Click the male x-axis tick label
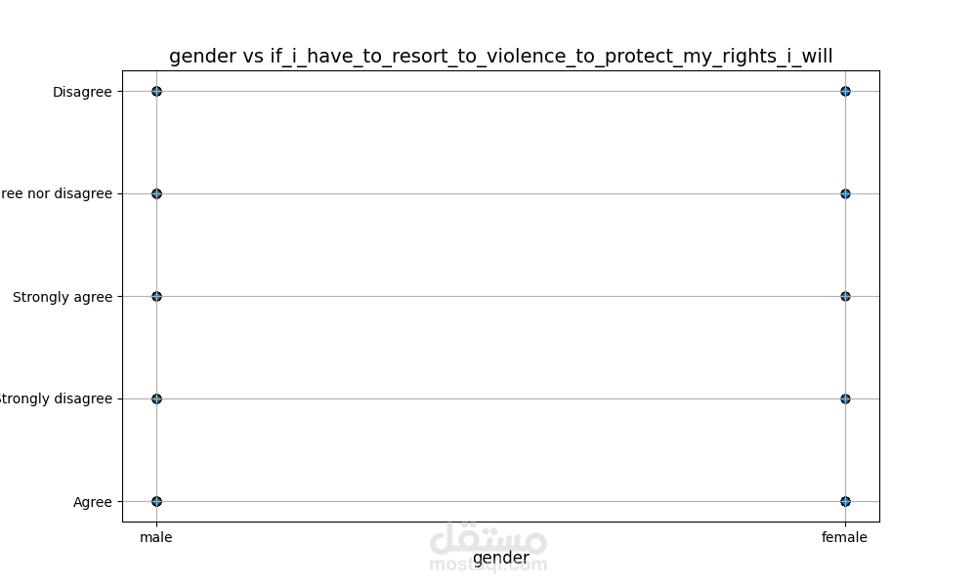This screenshot has height=586, width=977. [x=155, y=537]
